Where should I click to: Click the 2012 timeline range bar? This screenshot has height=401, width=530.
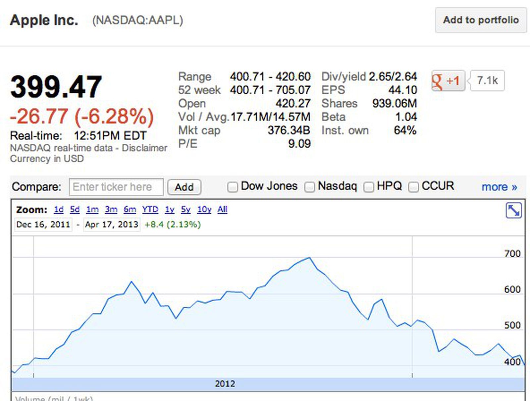[227, 384]
